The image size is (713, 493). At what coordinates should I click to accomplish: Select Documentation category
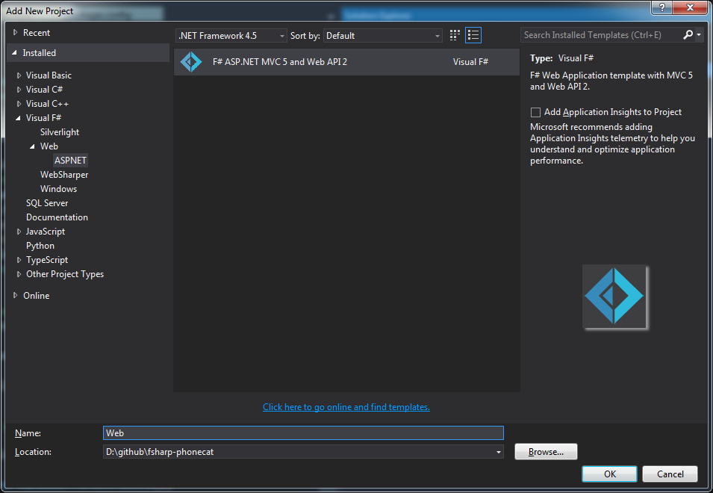(57, 217)
